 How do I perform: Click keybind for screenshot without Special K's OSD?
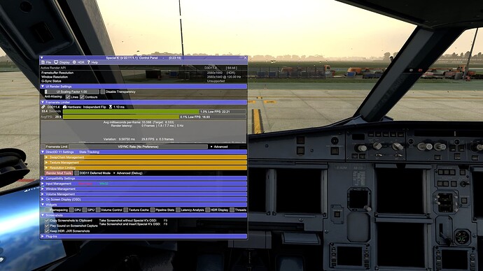tap(165, 221)
